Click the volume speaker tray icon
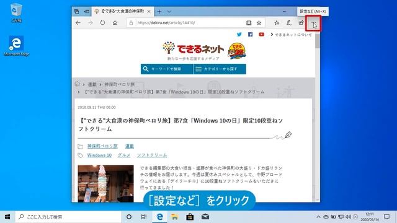The width and height of the screenshot is (397, 223). tap(349, 217)
